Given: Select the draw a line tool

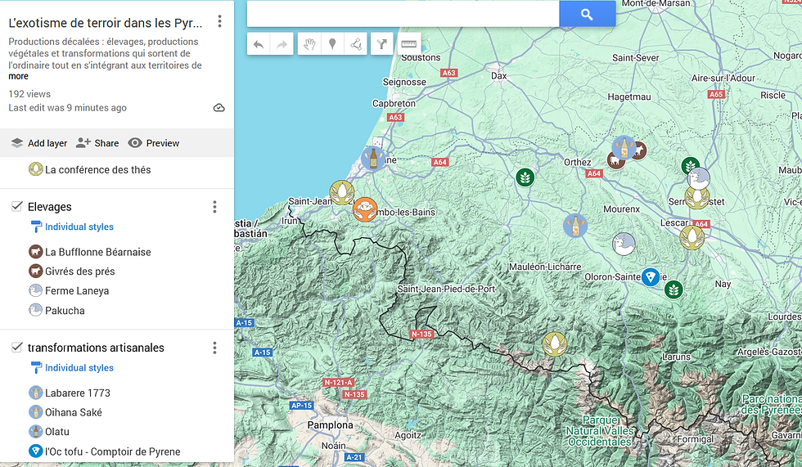Looking at the screenshot, I should 356,44.
